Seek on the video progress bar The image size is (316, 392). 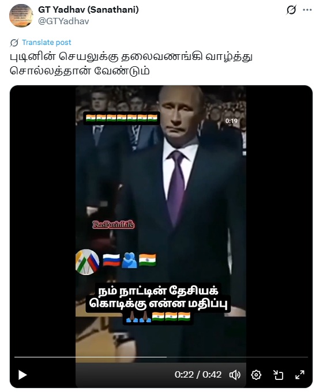[x=161, y=357]
